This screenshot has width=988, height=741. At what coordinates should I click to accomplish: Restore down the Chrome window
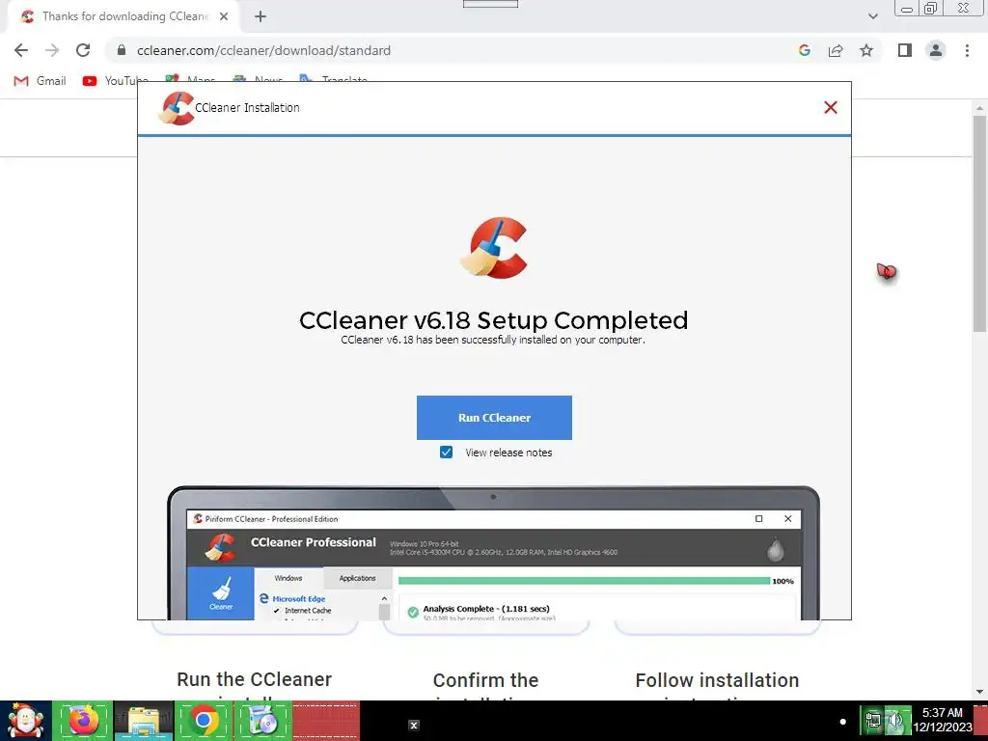point(931,8)
